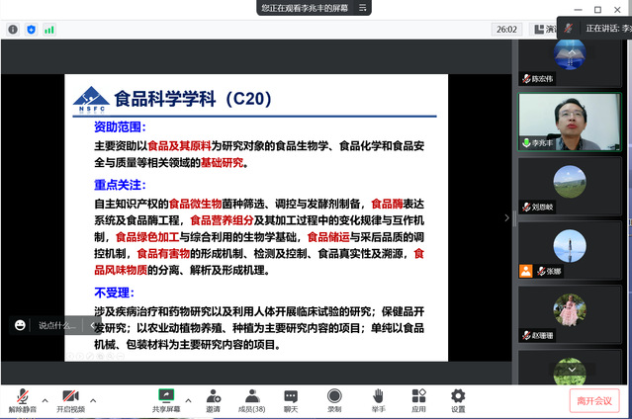This screenshot has width=632, height=419.
Task: Click the network signal strength icon
Action: (49, 30)
